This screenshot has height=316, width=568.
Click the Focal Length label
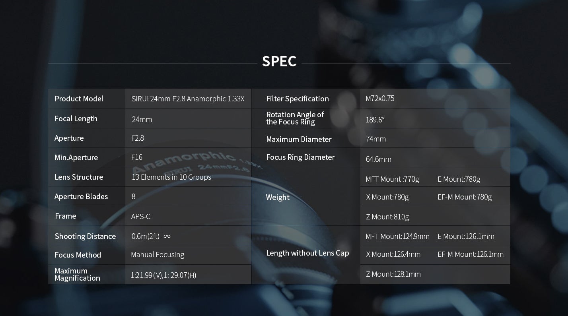76,118
